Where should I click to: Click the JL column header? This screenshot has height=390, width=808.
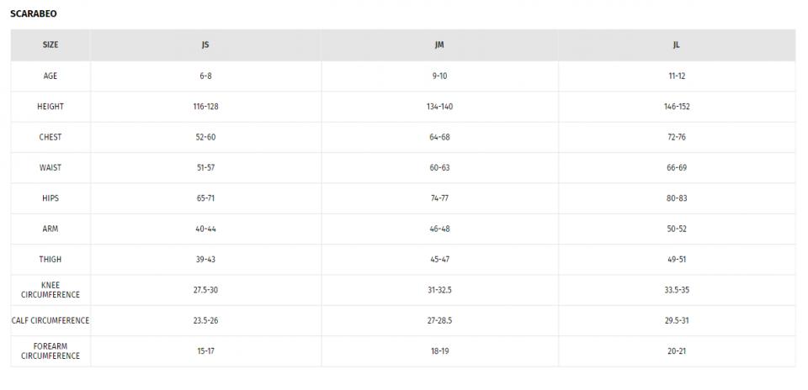[x=677, y=45]
